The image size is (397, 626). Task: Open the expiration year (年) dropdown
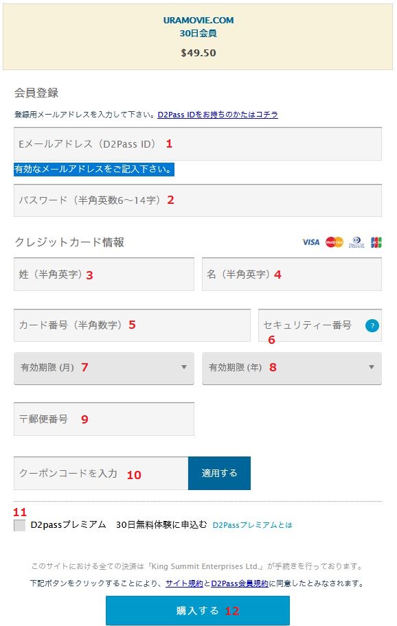point(291,368)
